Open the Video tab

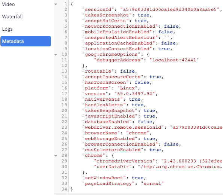point(8,4)
